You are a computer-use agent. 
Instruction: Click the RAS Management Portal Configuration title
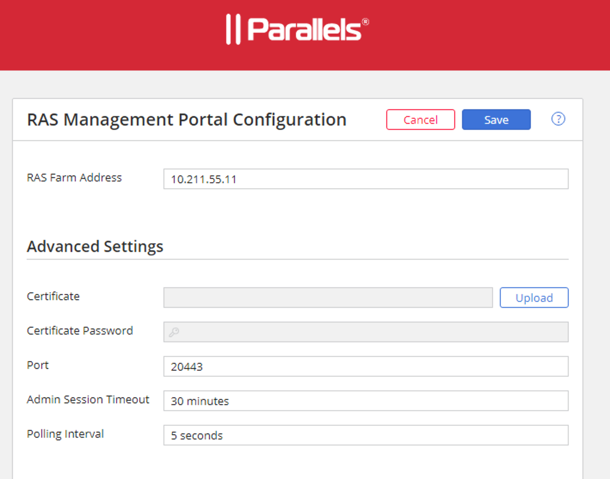(x=187, y=120)
